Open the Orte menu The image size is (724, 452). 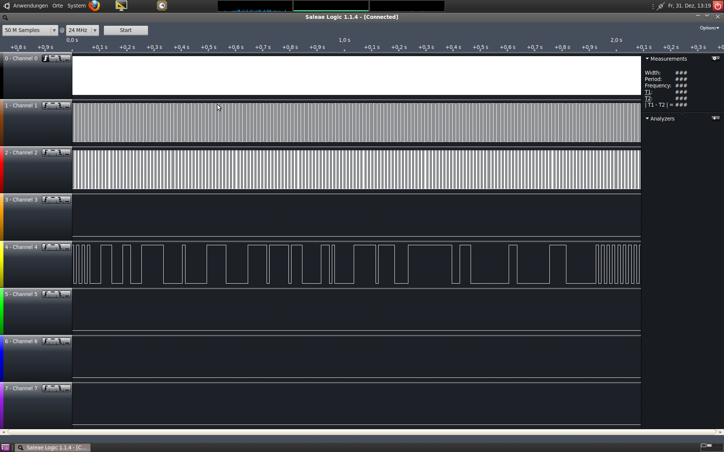[x=58, y=6]
